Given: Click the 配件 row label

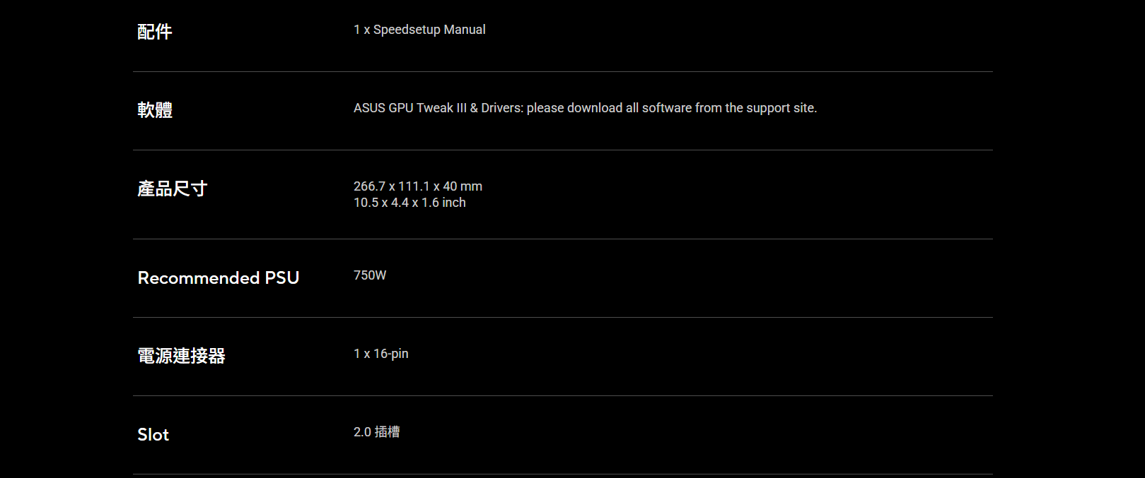Looking at the screenshot, I should (x=155, y=32).
